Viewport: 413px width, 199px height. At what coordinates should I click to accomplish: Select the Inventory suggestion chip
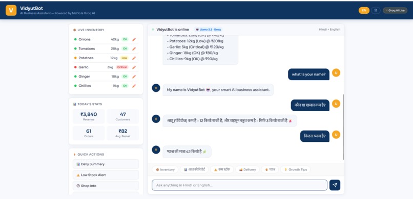coord(165,169)
